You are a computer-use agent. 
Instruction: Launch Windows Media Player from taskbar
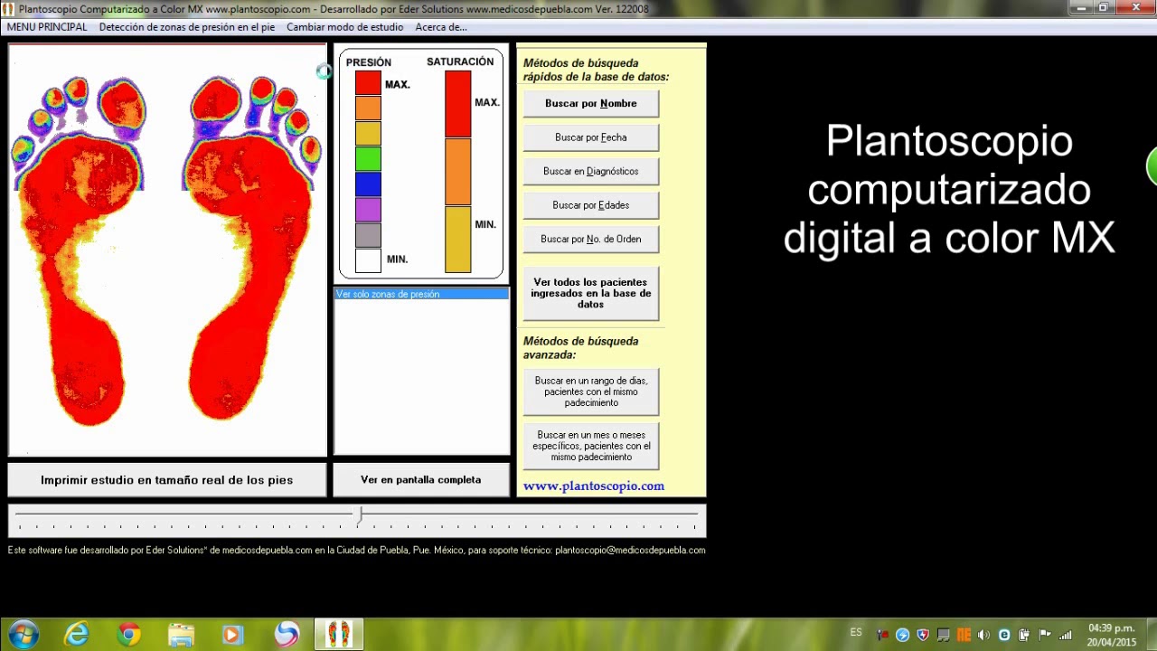[232, 635]
